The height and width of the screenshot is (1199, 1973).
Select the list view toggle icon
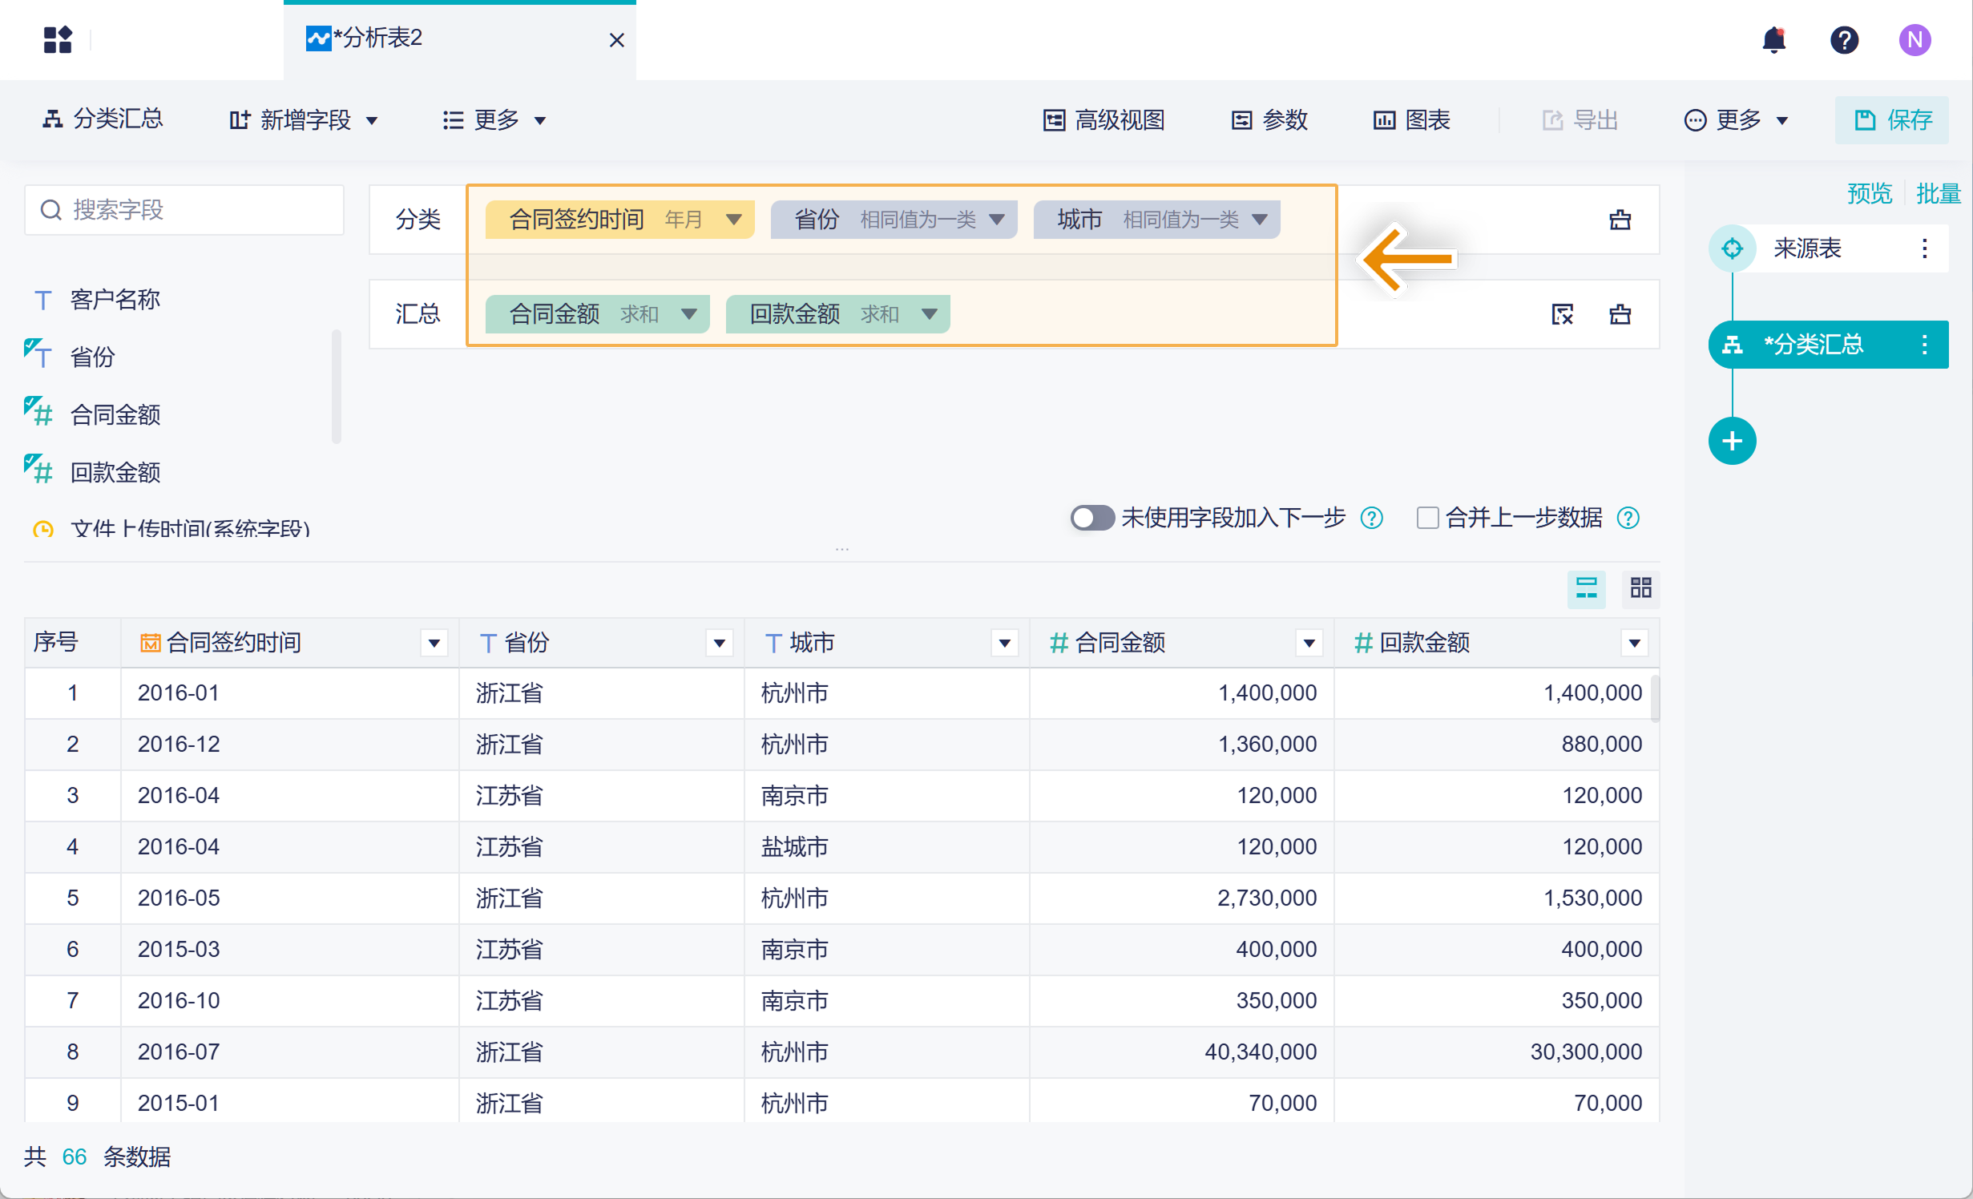click(x=1586, y=588)
